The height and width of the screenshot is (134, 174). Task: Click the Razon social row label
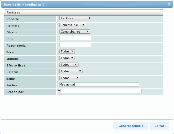[x=16, y=46]
